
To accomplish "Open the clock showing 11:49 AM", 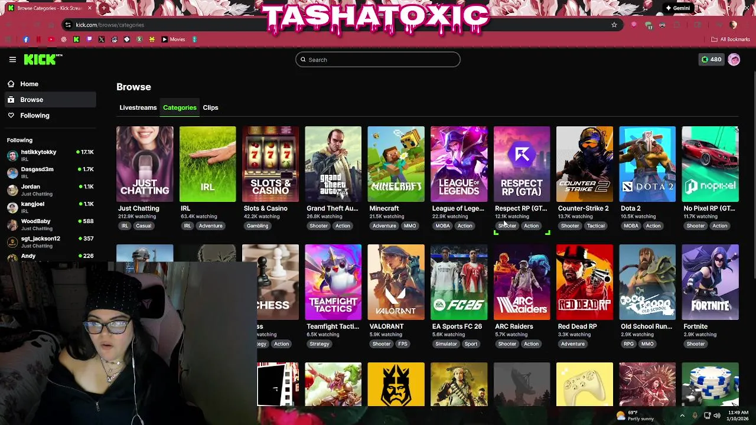I will [x=739, y=416].
